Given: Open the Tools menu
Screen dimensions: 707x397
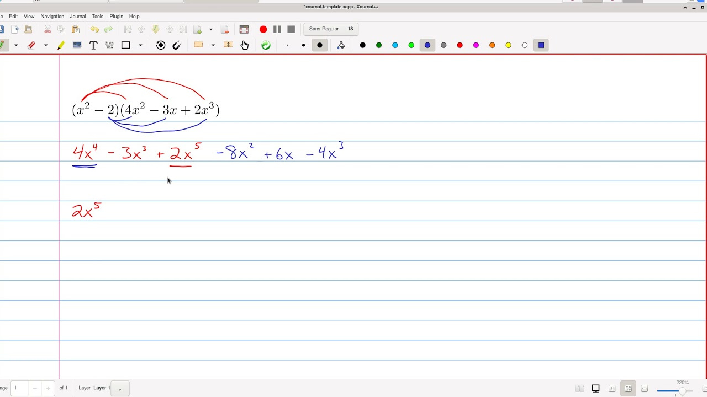Looking at the screenshot, I should click(x=97, y=17).
